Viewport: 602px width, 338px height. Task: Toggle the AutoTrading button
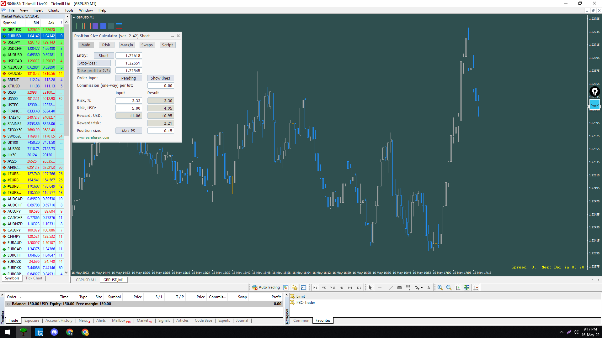click(266, 287)
